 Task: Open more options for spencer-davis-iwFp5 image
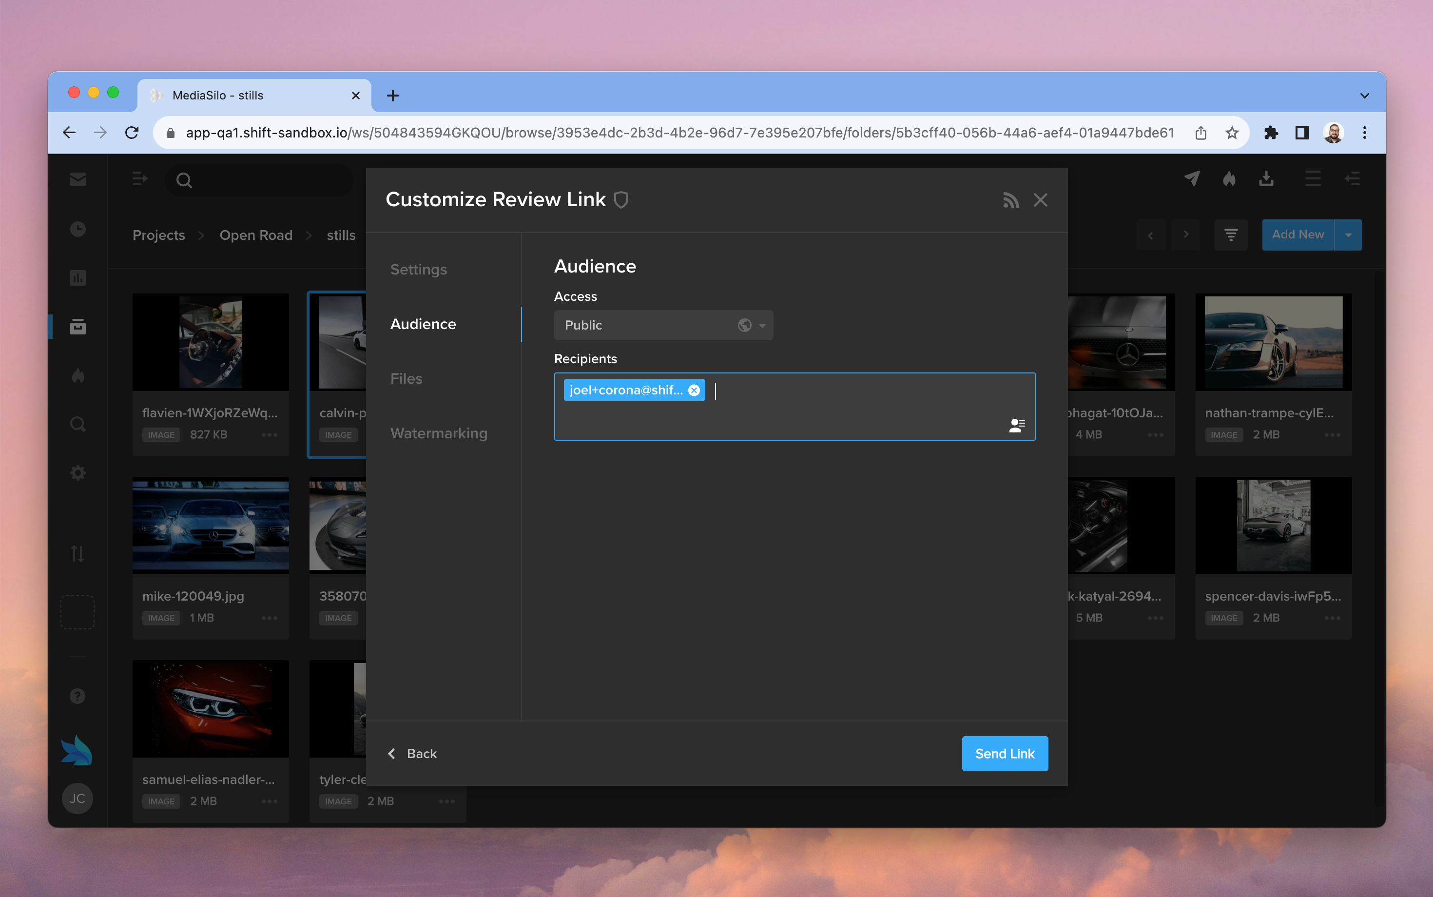[1332, 618]
